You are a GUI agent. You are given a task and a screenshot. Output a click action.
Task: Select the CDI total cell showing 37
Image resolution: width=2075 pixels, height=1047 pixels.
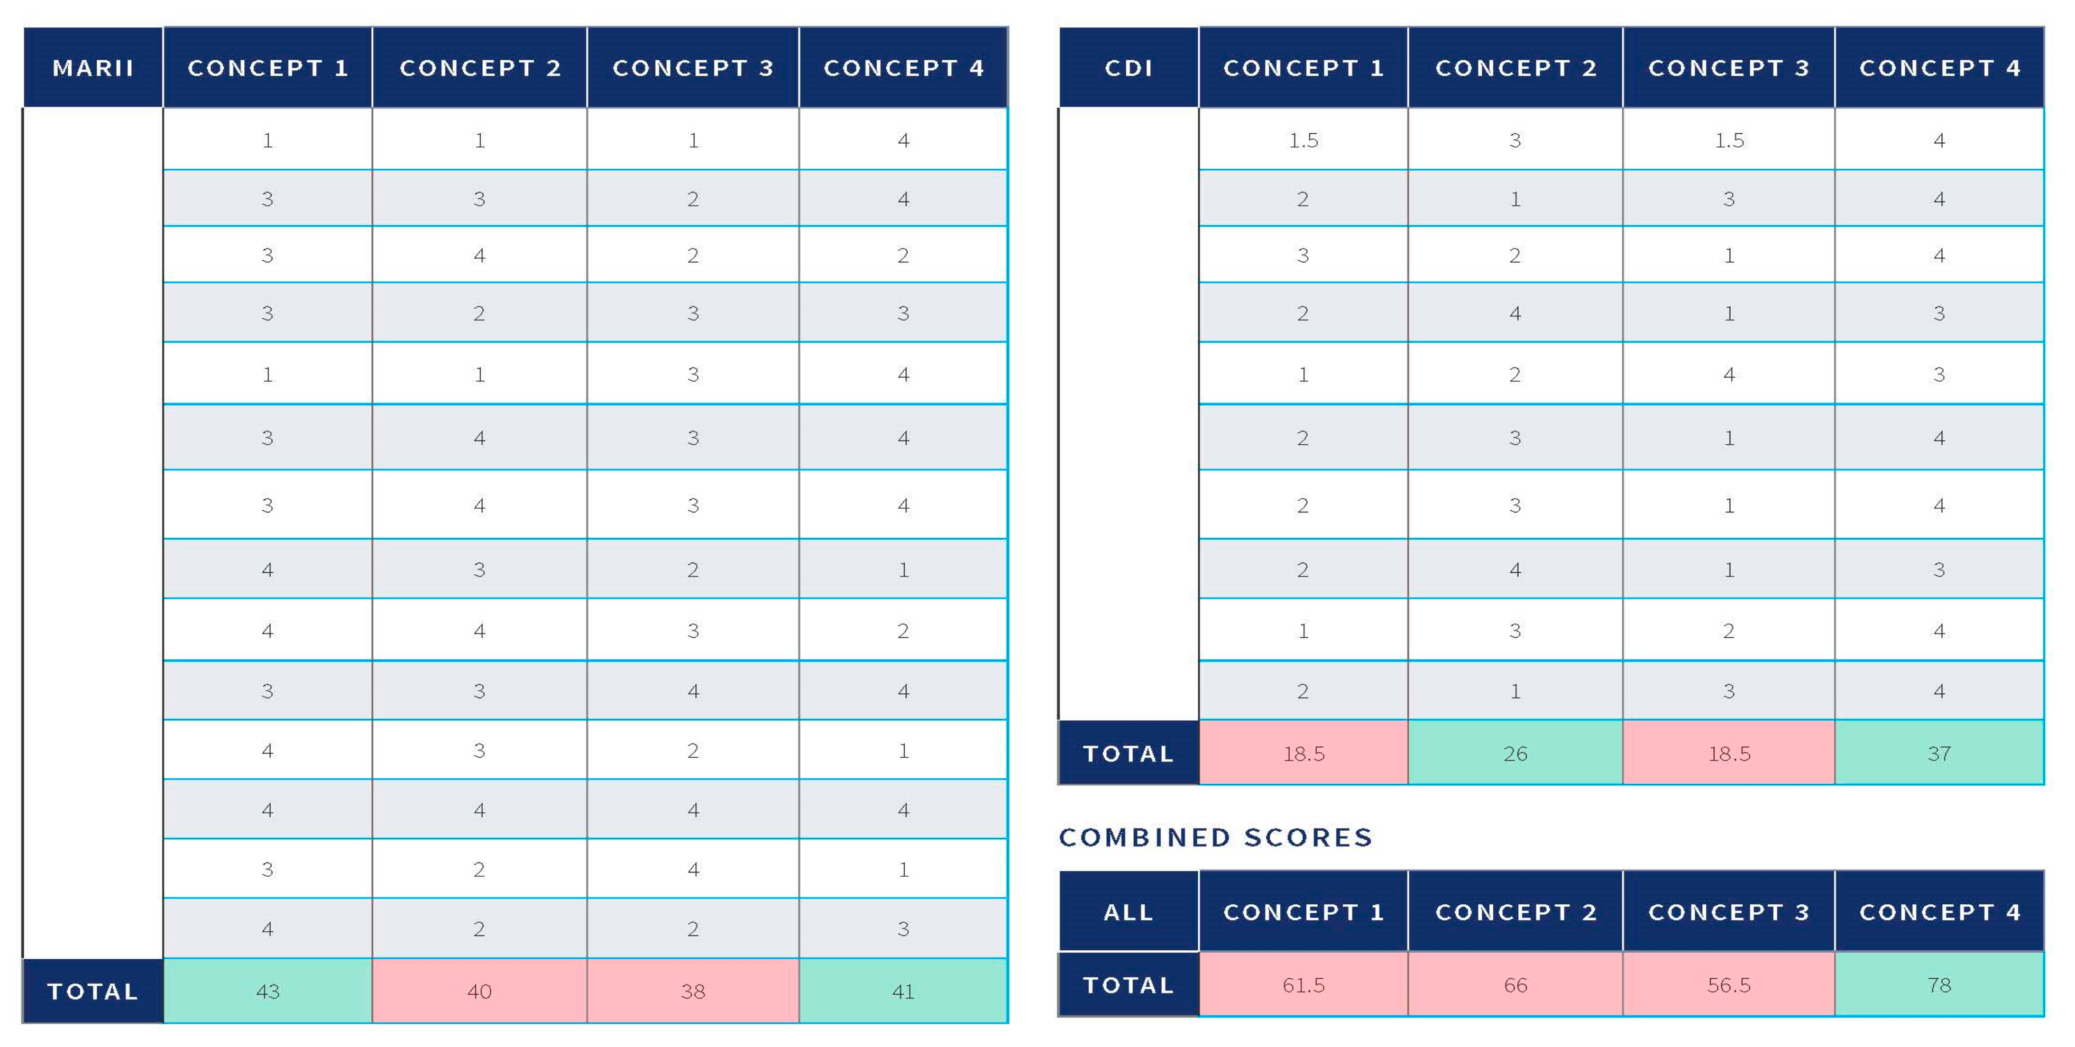pos(1939,753)
